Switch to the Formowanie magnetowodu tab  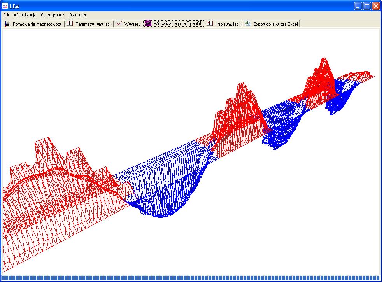pos(33,24)
